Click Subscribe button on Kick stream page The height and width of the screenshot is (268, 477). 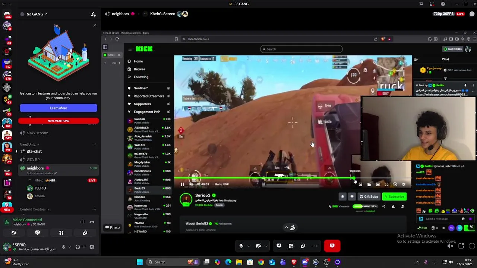pos(394,197)
